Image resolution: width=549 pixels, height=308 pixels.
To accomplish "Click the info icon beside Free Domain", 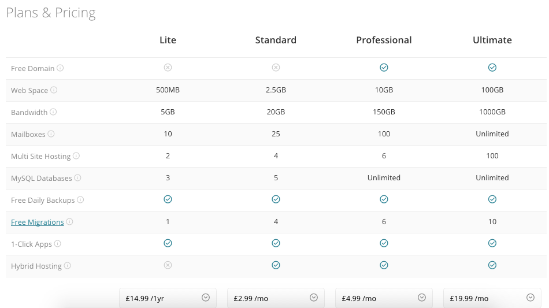I will coord(60,68).
